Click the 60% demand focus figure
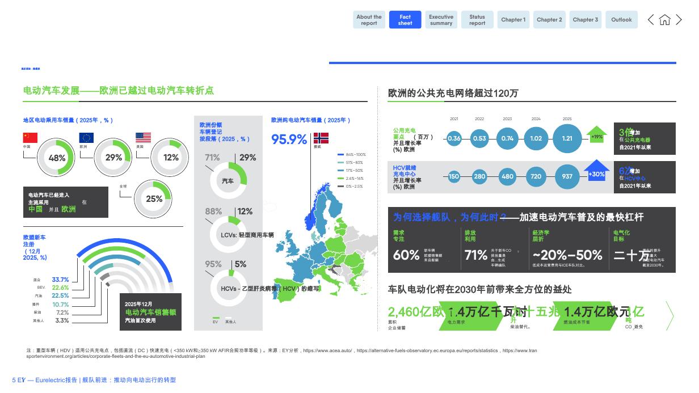The width and height of the screenshot is (699, 393). click(406, 255)
